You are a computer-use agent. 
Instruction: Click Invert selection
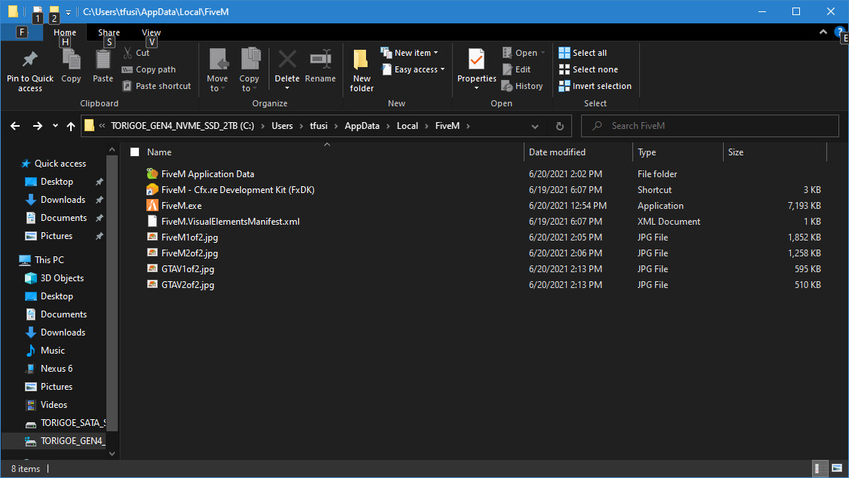tap(595, 86)
